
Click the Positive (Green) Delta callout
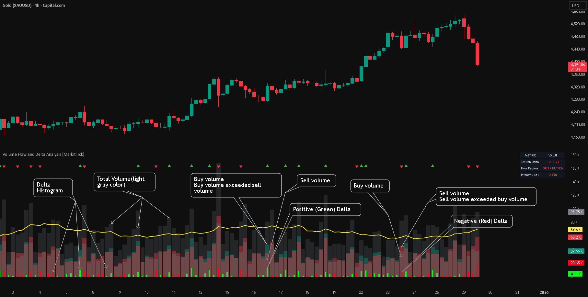point(325,209)
